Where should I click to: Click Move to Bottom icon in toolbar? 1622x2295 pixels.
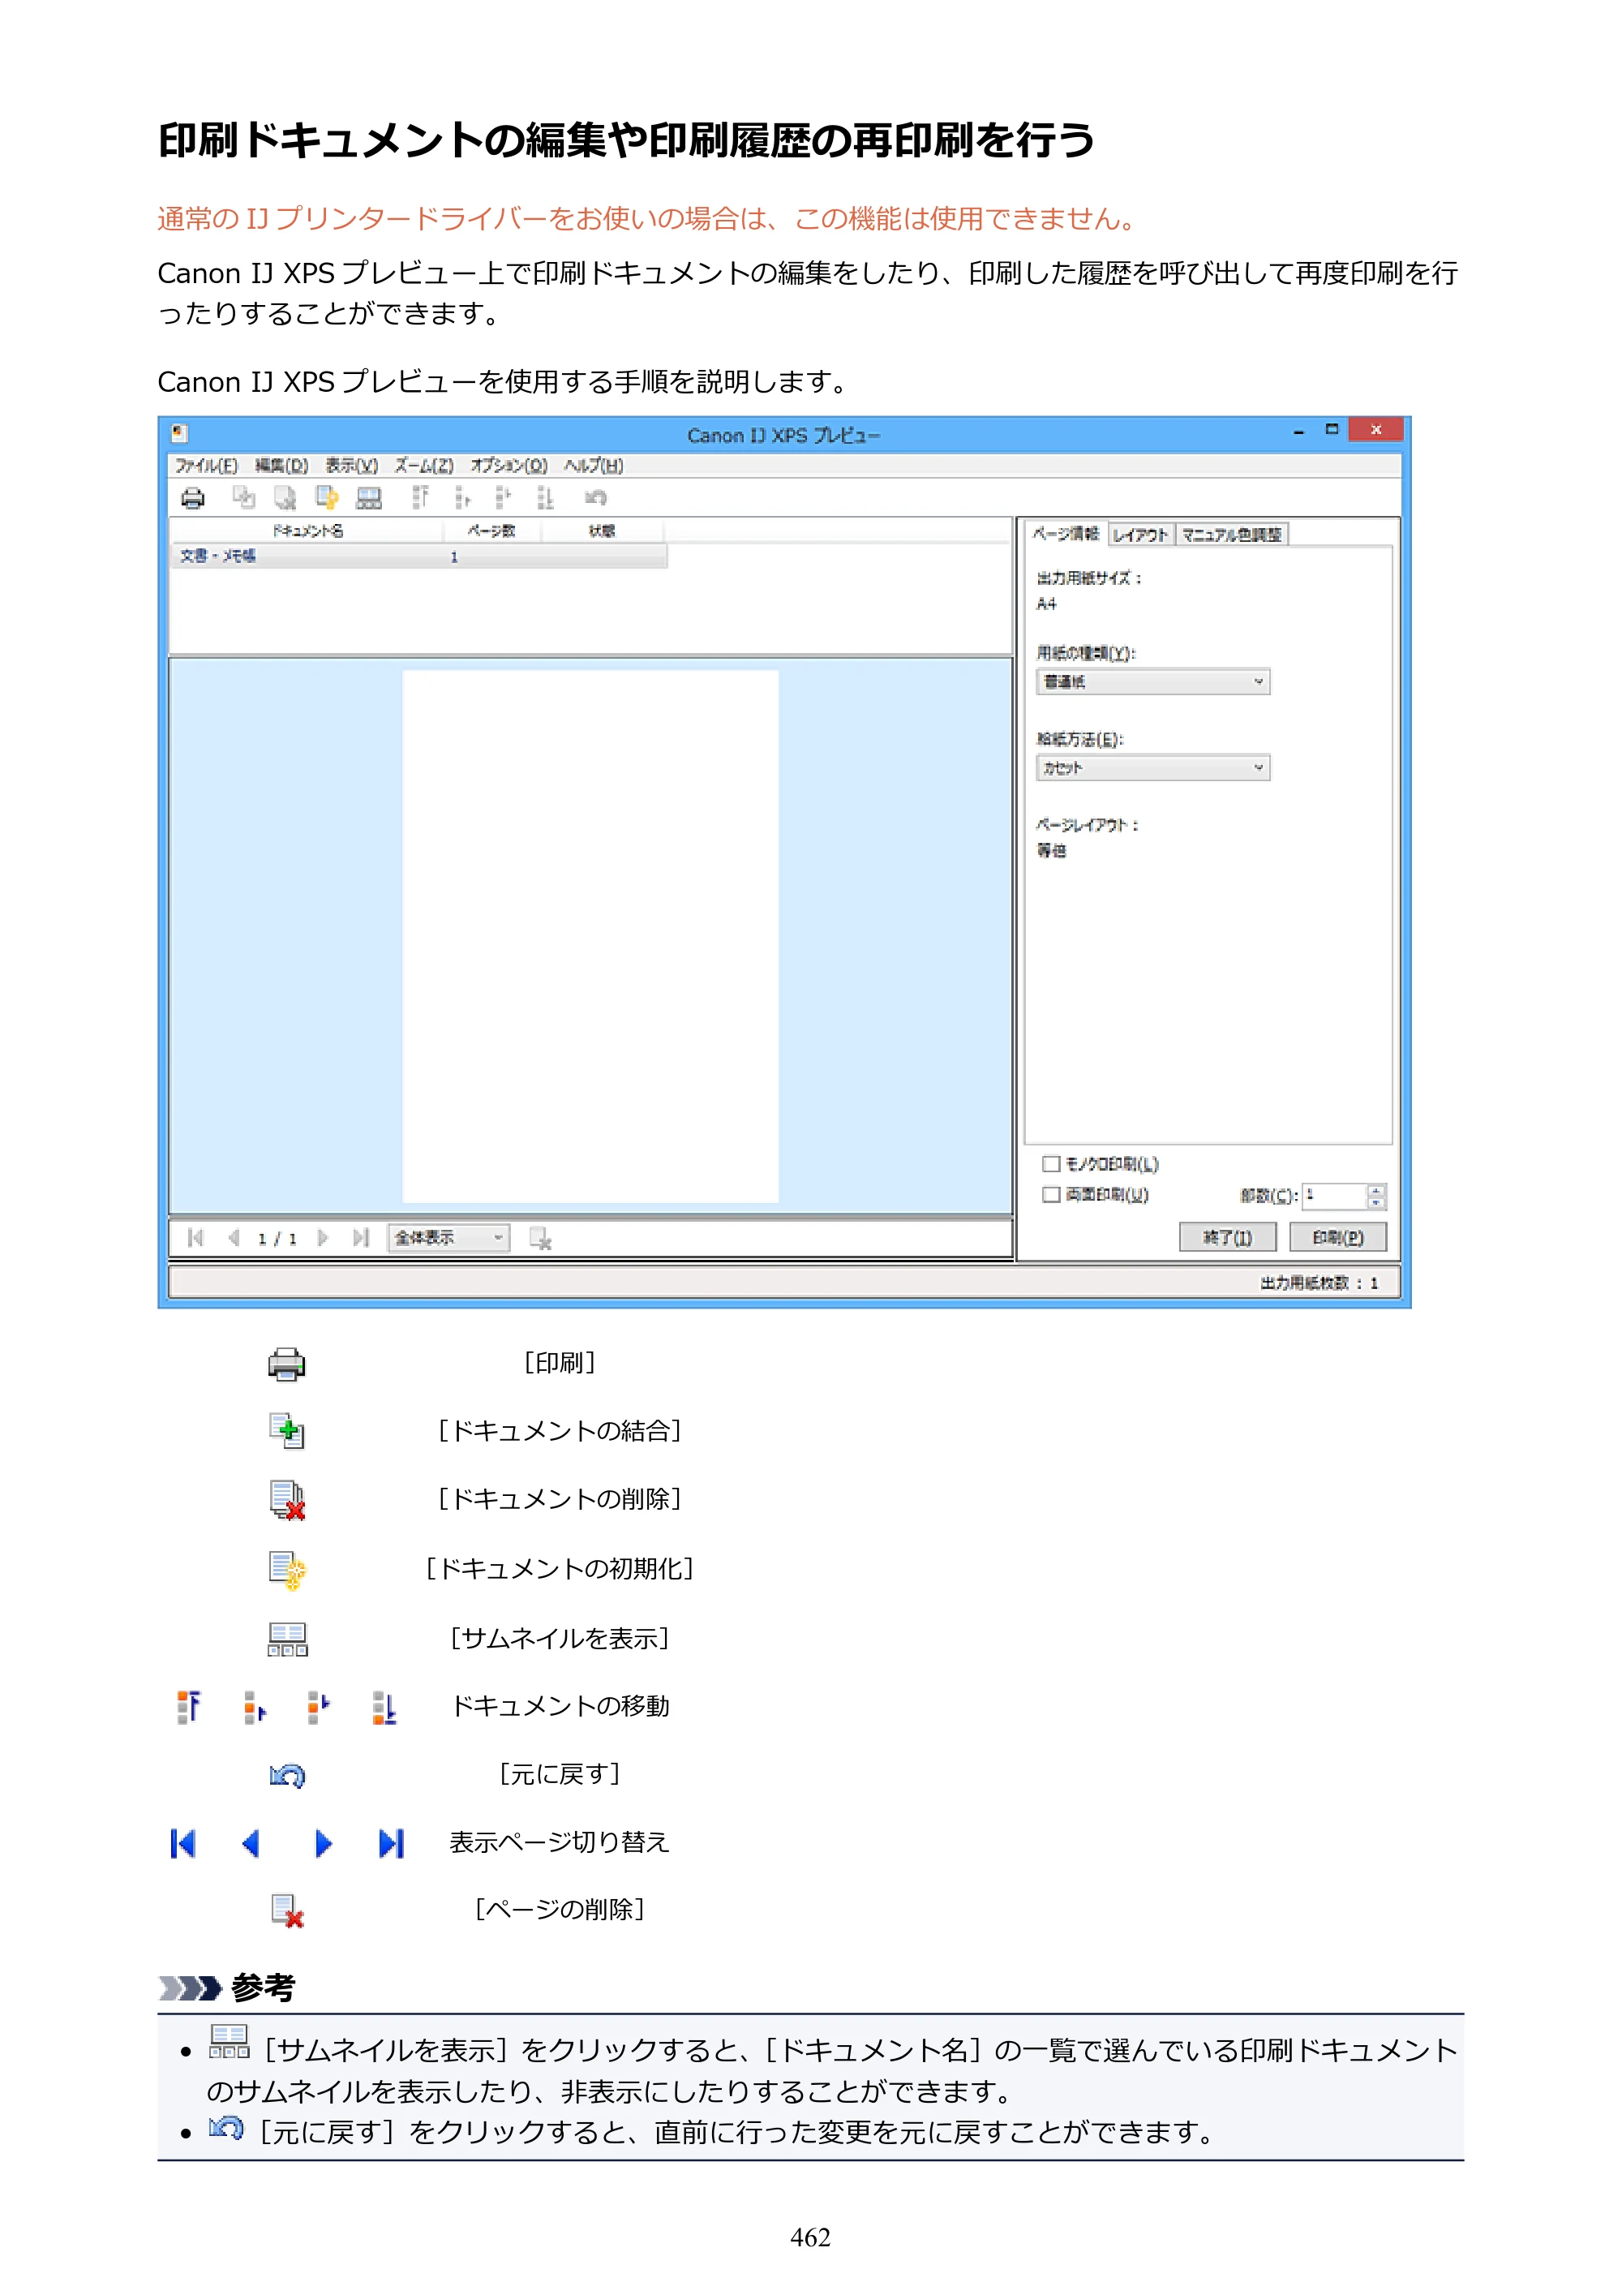[545, 498]
